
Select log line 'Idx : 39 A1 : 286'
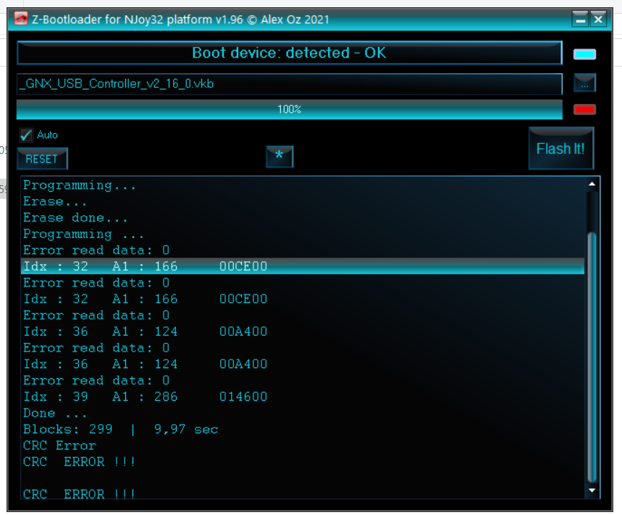tap(302, 396)
